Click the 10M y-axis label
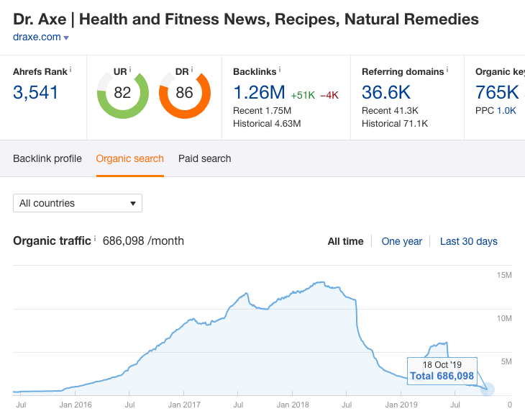Image resolution: width=525 pixels, height=419 pixels. click(504, 318)
